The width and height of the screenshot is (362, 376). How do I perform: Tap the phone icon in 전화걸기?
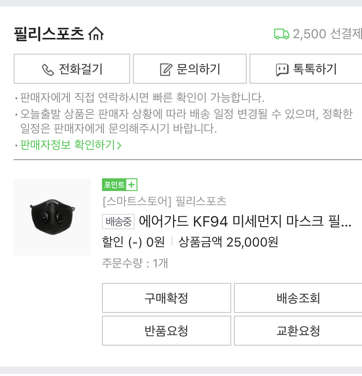(x=48, y=70)
